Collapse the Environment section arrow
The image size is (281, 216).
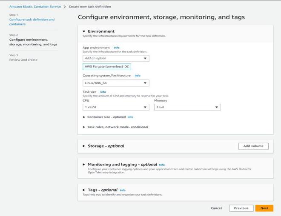(84, 31)
